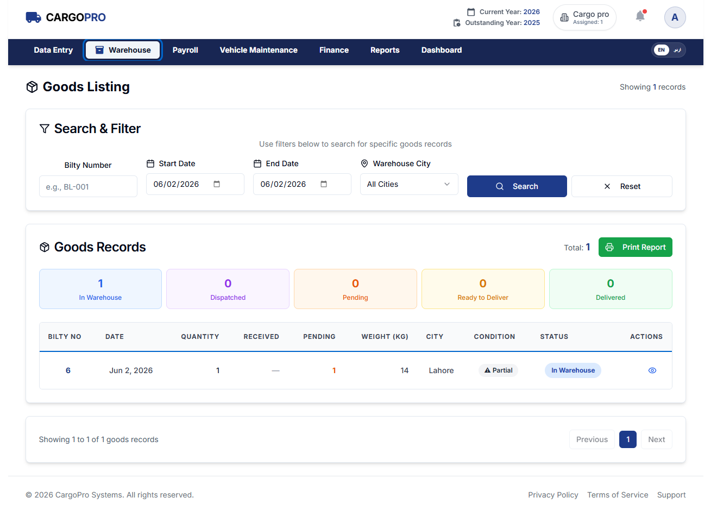This screenshot has width=717, height=510.
Task: Select the Pending status card
Action: (x=355, y=289)
